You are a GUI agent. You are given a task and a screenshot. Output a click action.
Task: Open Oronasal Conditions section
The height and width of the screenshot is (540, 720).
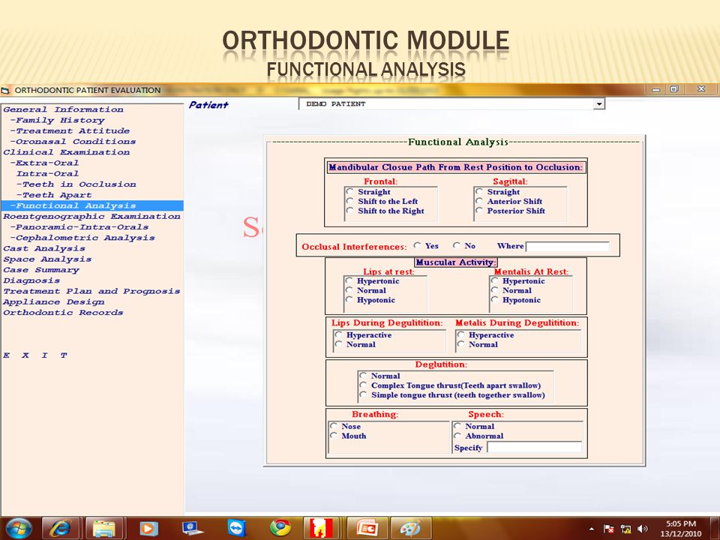point(73,142)
